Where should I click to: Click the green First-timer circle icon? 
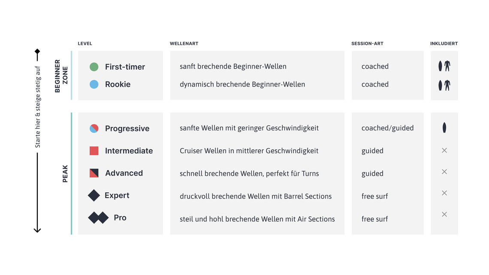click(94, 66)
